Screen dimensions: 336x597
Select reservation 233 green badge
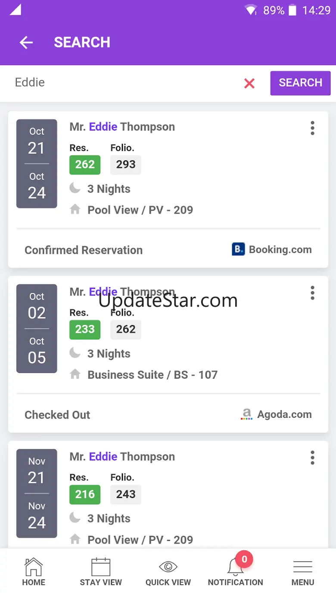[x=85, y=330]
